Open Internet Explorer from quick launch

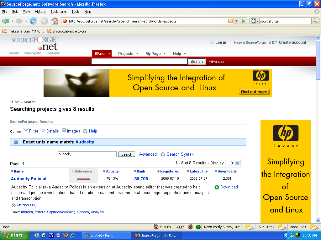click(73, 235)
